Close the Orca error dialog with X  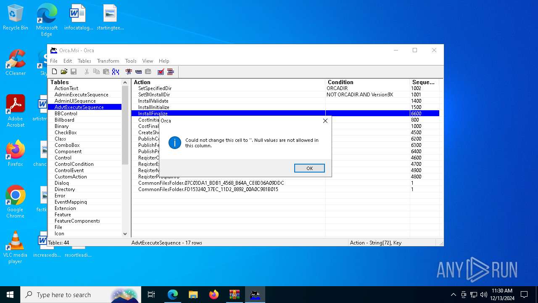click(x=325, y=121)
